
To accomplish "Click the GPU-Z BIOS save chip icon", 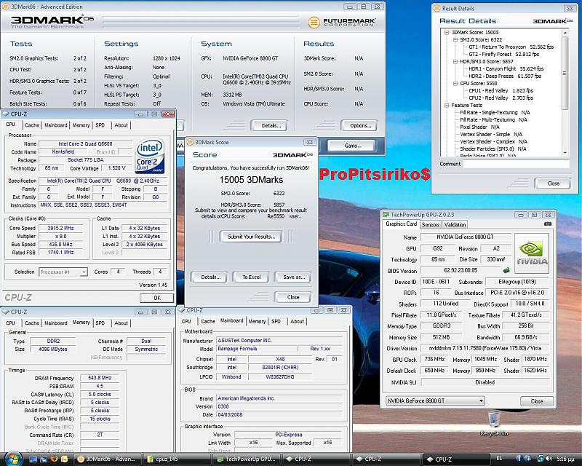I will coord(506,270).
